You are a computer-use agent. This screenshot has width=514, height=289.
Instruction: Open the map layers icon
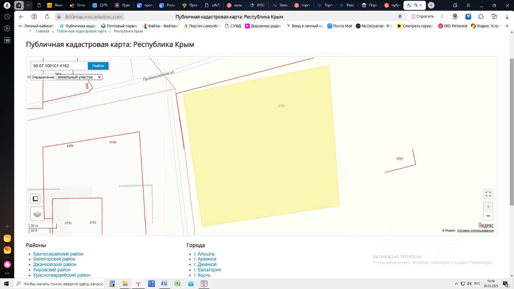click(37, 214)
